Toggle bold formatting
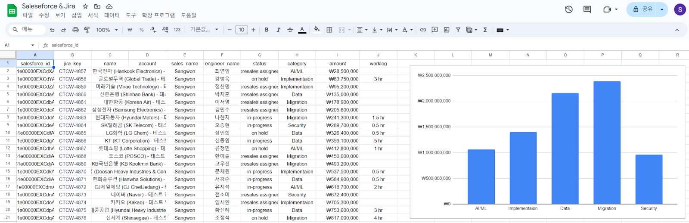 click(267, 30)
